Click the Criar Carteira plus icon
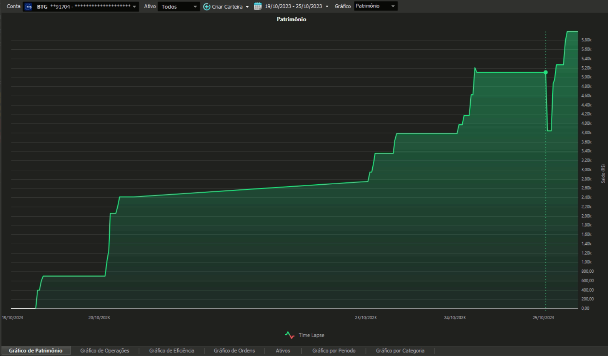The width and height of the screenshot is (608, 356). [206, 7]
